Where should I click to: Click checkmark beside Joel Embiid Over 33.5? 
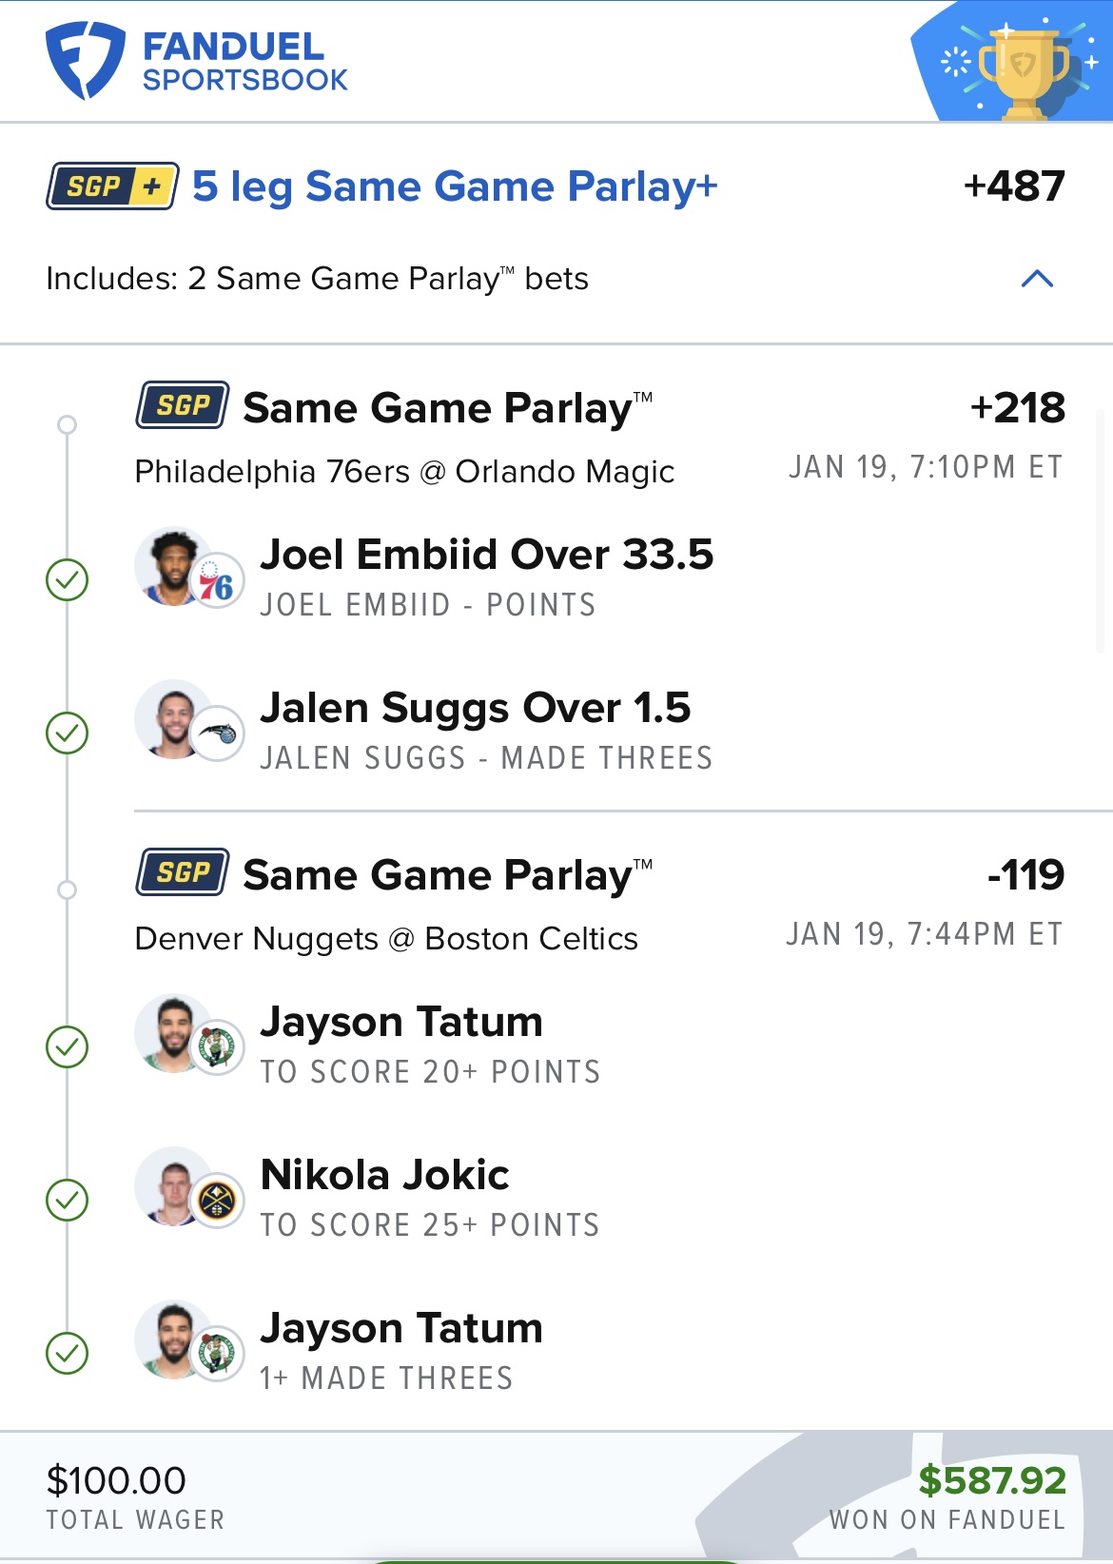tap(68, 579)
